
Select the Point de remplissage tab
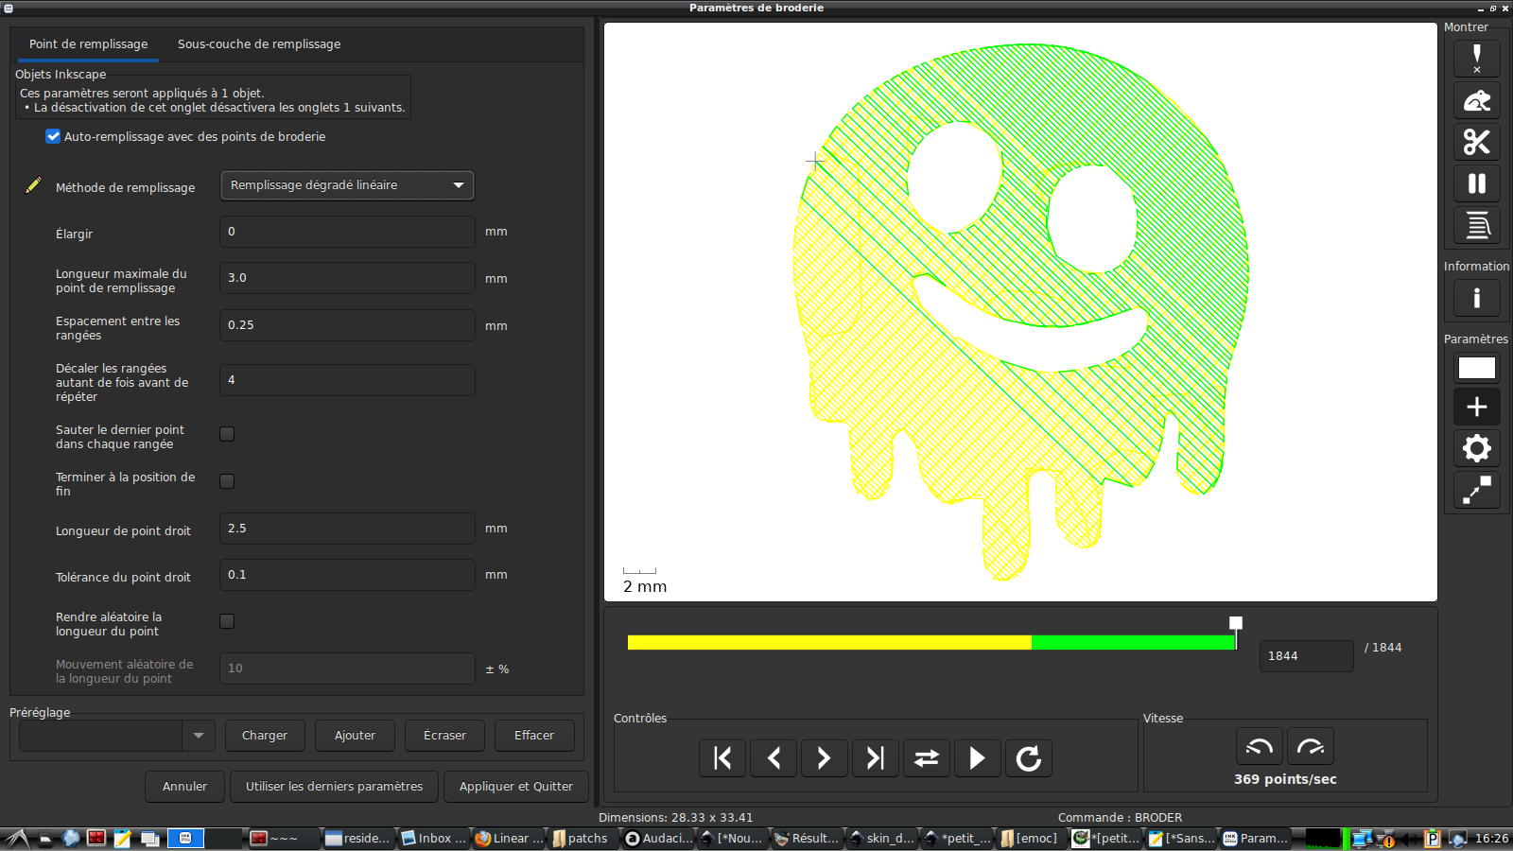point(88,44)
